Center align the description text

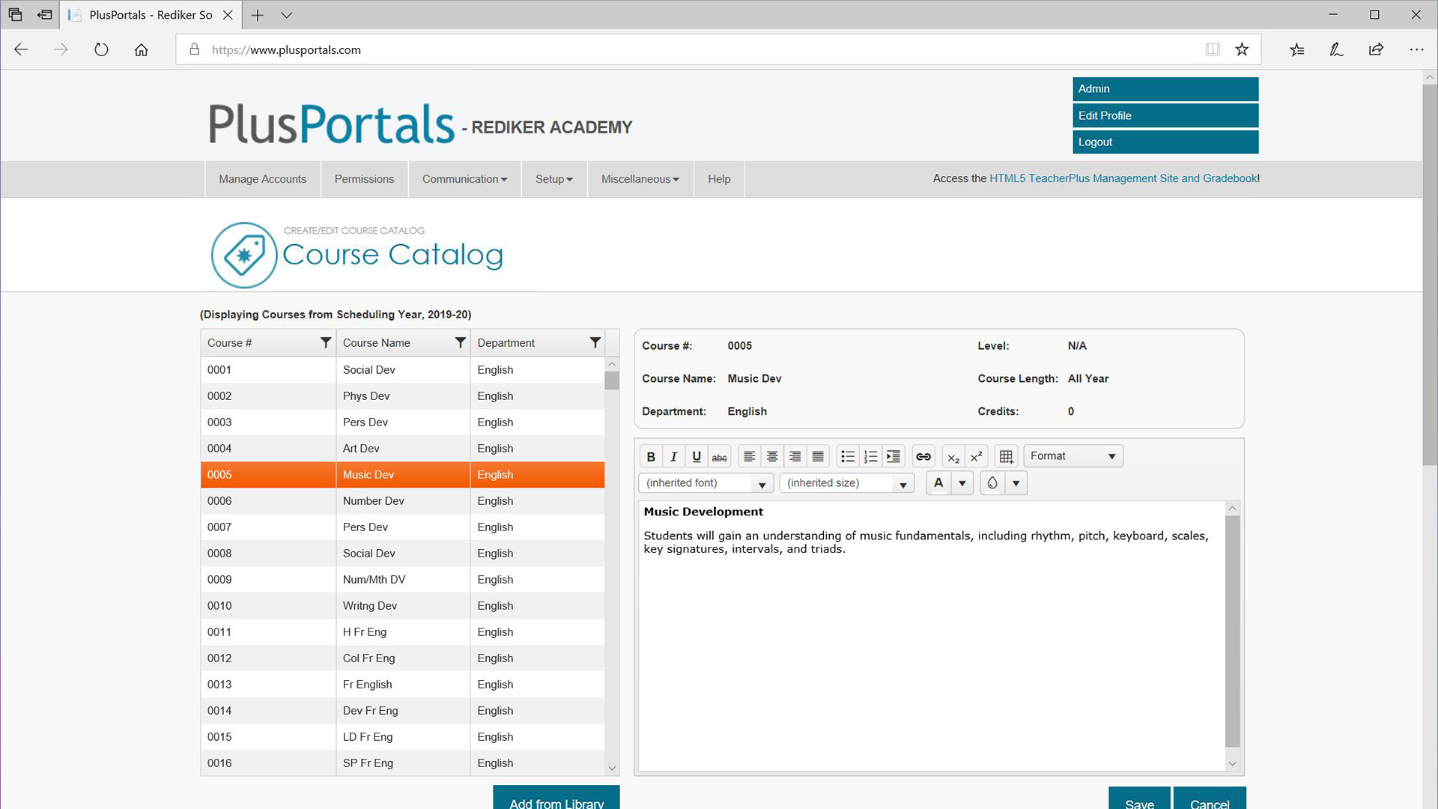point(772,455)
